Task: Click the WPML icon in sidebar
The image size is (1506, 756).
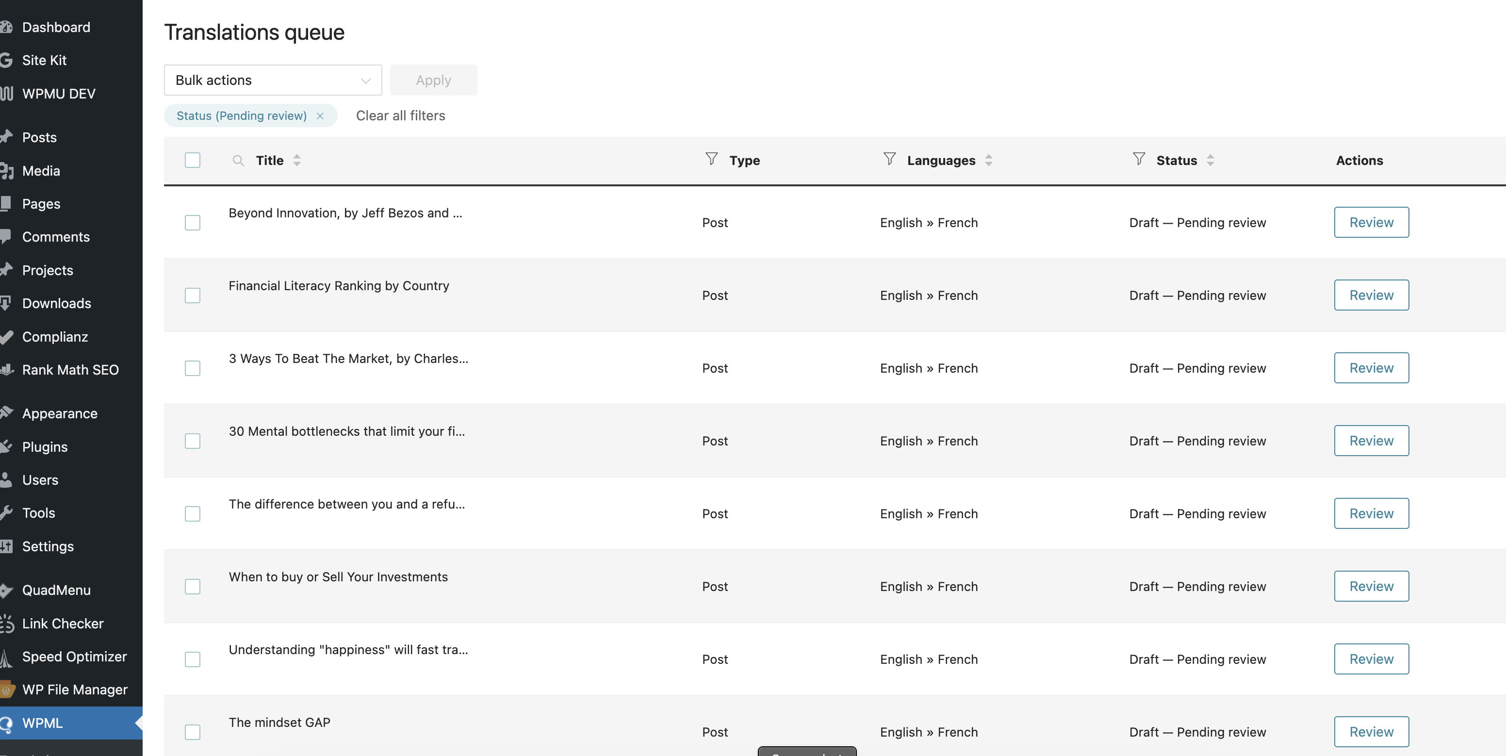Action: click(6, 723)
